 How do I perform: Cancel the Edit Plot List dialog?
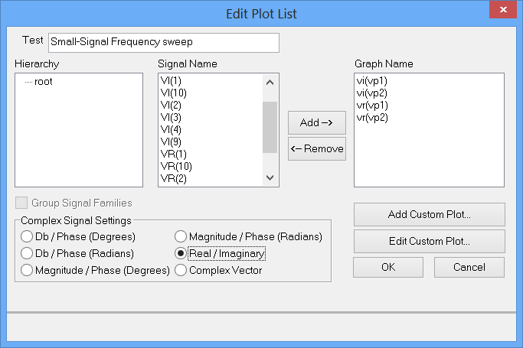point(469,268)
